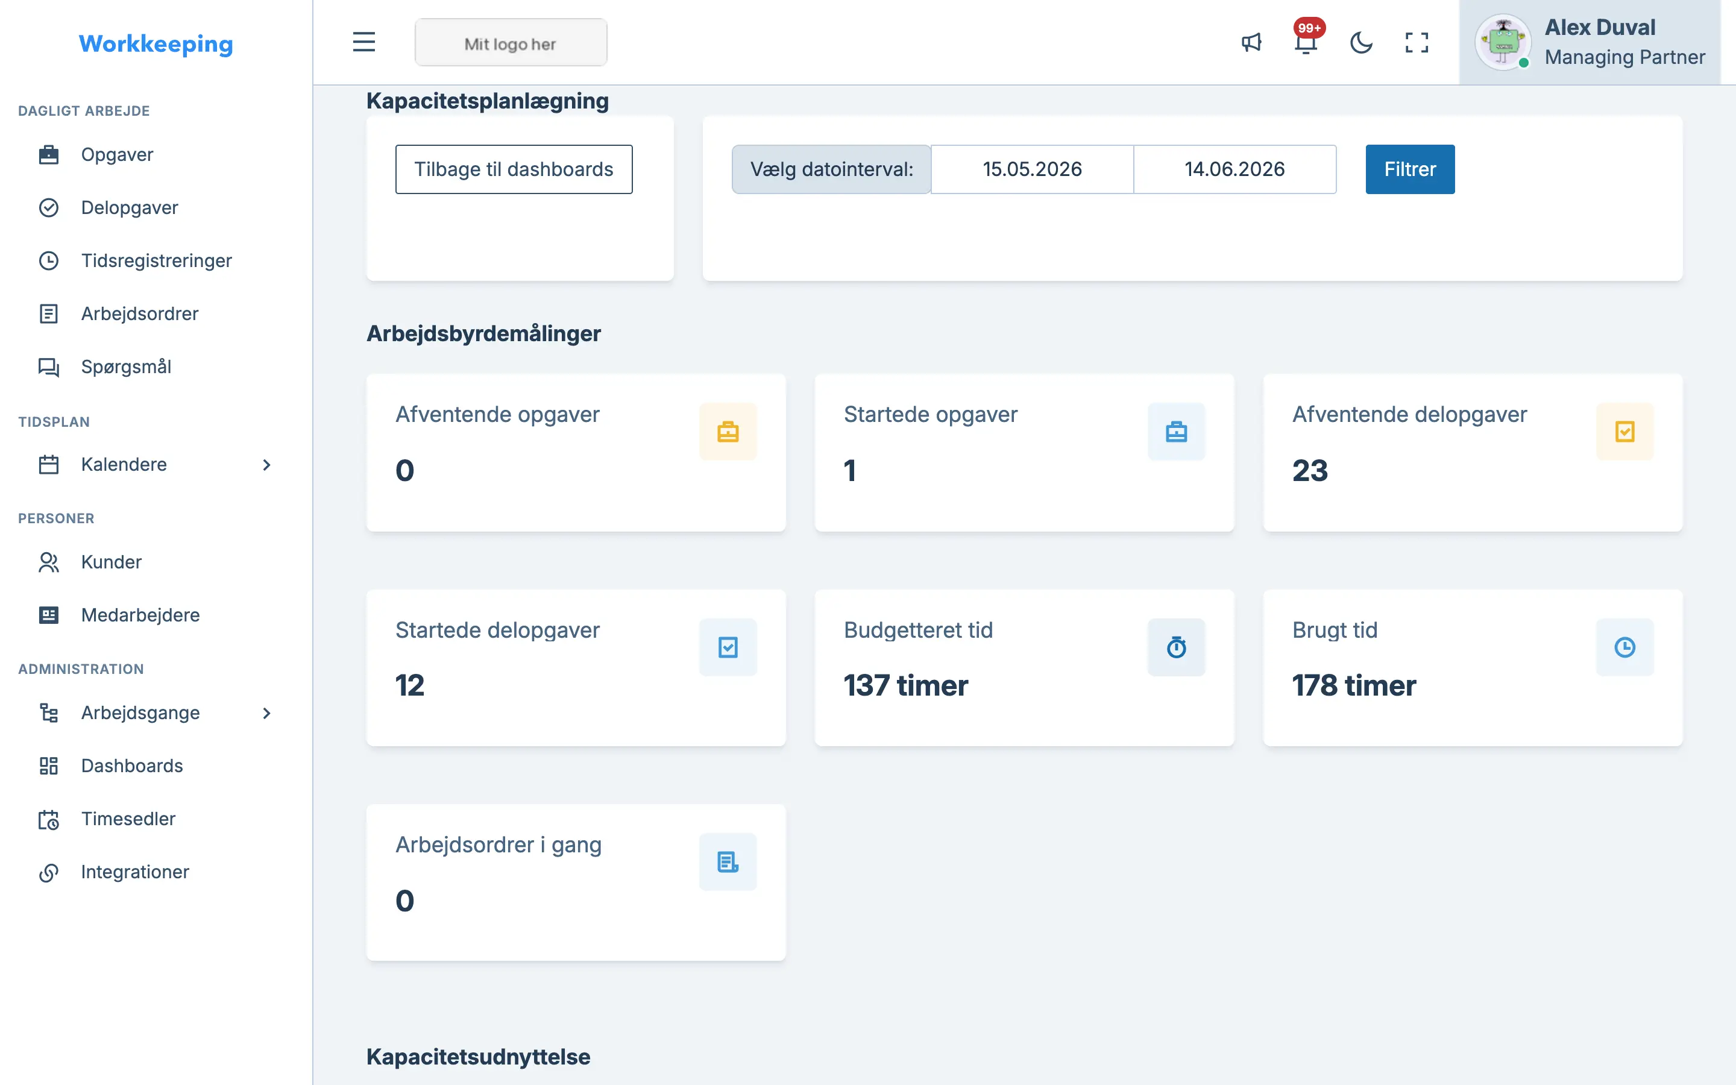Click the Startede delopgaver checkbox icon

(728, 647)
